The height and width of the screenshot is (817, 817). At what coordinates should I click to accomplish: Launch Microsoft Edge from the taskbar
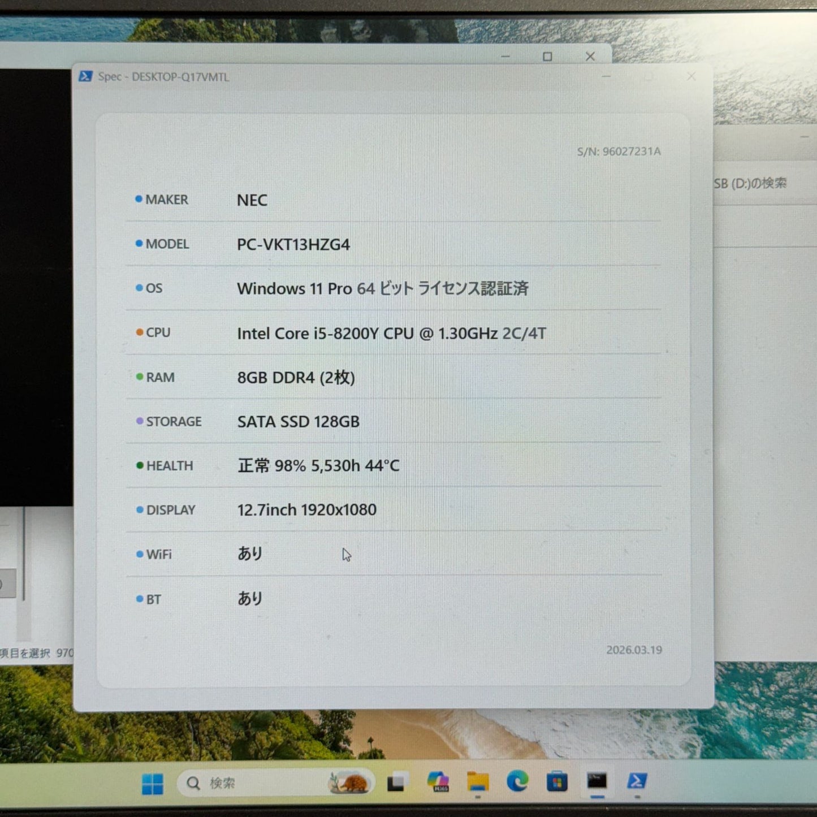[x=517, y=781]
